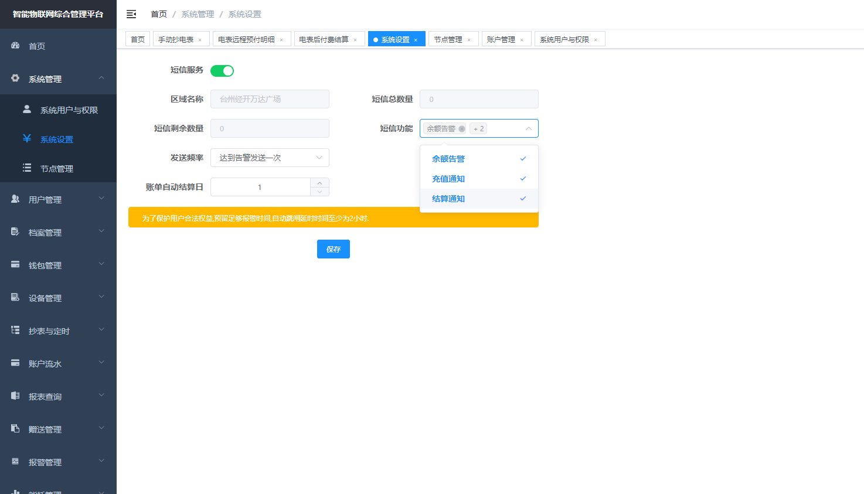Click the 节点管理 list icon
Image resolution: width=864 pixels, height=494 pixels.
(x=27, y=168)
